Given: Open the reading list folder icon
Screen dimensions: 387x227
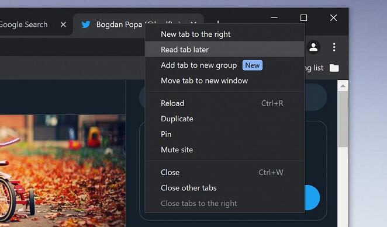Looking at the screenshot, I should coord(334,68).
